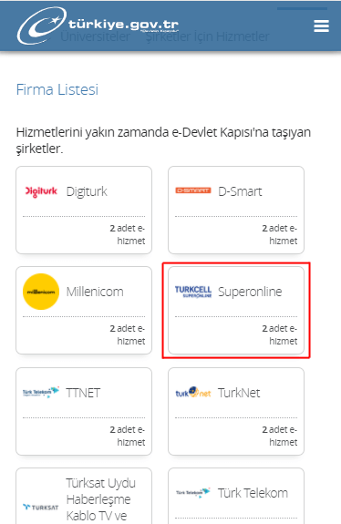341x524 pixels.
Task: Open the hamburger menu
Action: pos(321,26)
